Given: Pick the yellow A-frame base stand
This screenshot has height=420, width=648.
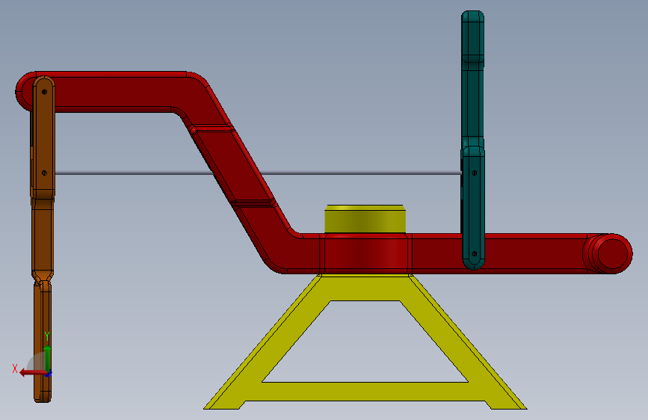Looking at the screenshot, I should 365,342.
